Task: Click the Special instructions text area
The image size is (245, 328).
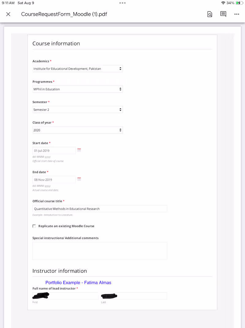Action: click(x=100, y=251)
